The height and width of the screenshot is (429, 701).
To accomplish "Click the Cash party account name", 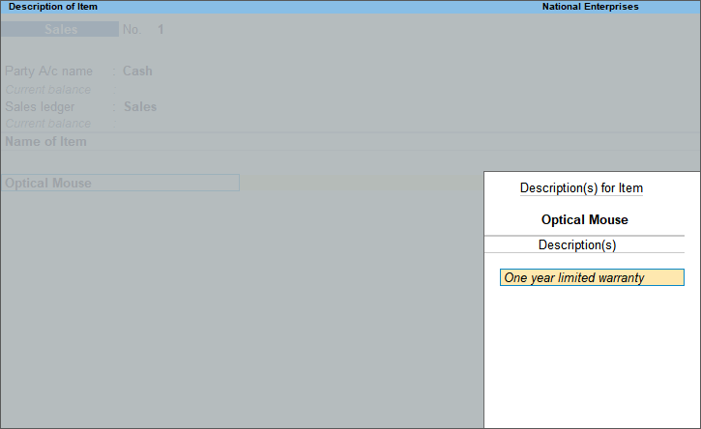I will (137, 71).
